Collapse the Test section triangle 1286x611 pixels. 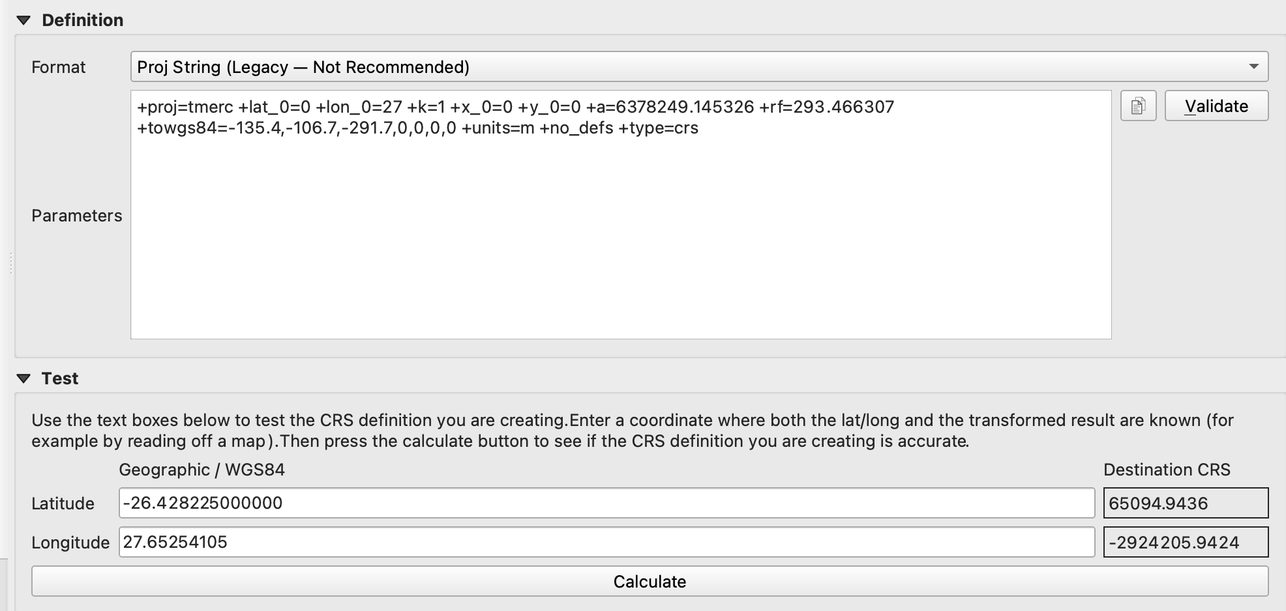pos(24,378)
